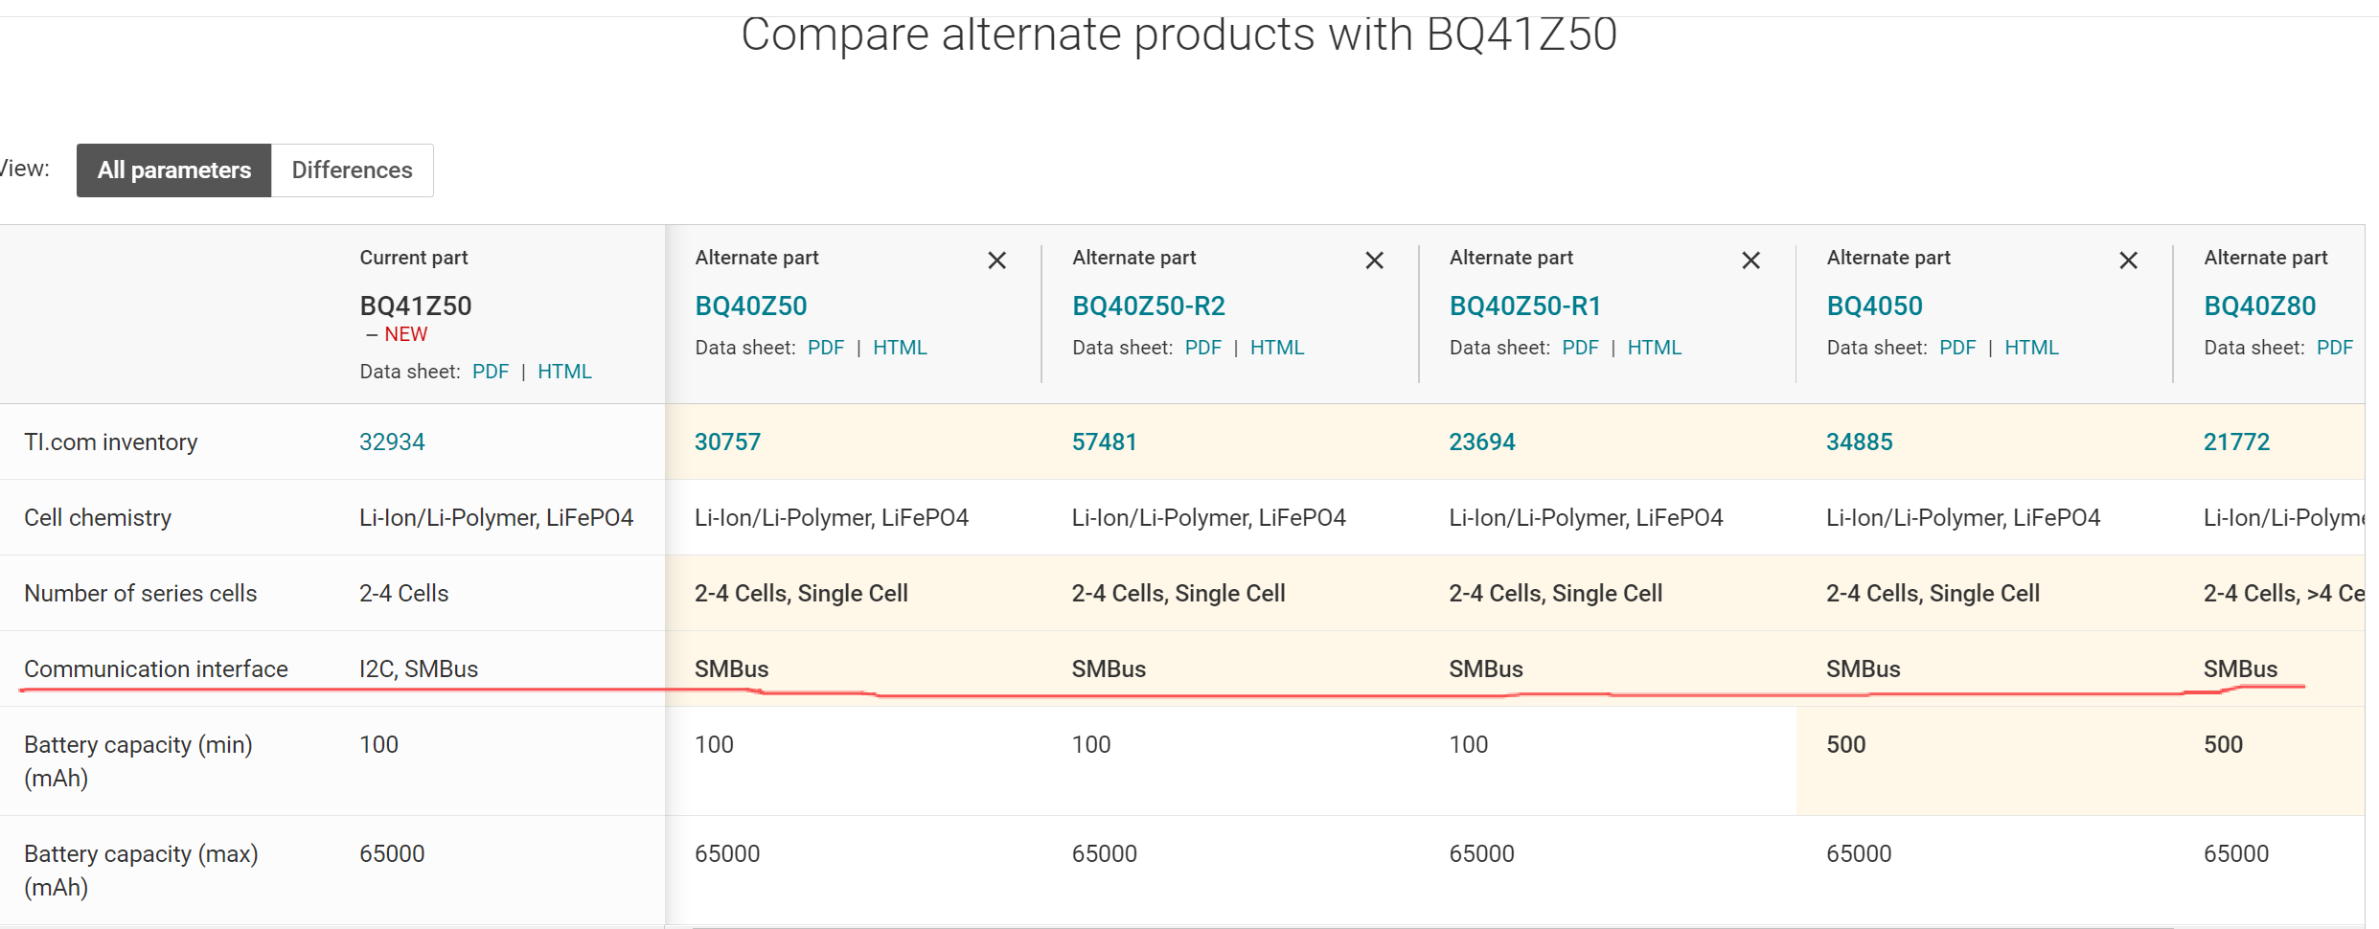This screenshot has width=2379, height=929.
Task: Click BQ41Z50 max battery capacity 65000
Action: pos(392,853)
